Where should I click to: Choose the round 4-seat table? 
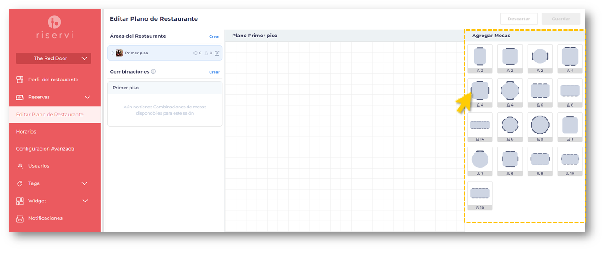point(510,93)
